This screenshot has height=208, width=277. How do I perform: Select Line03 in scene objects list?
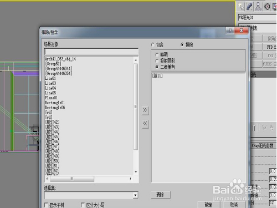(x=50, y=83)
